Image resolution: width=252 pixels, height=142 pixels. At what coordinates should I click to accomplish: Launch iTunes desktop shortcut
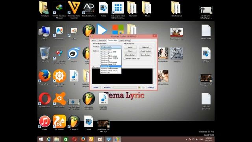(x=44, y=123)
